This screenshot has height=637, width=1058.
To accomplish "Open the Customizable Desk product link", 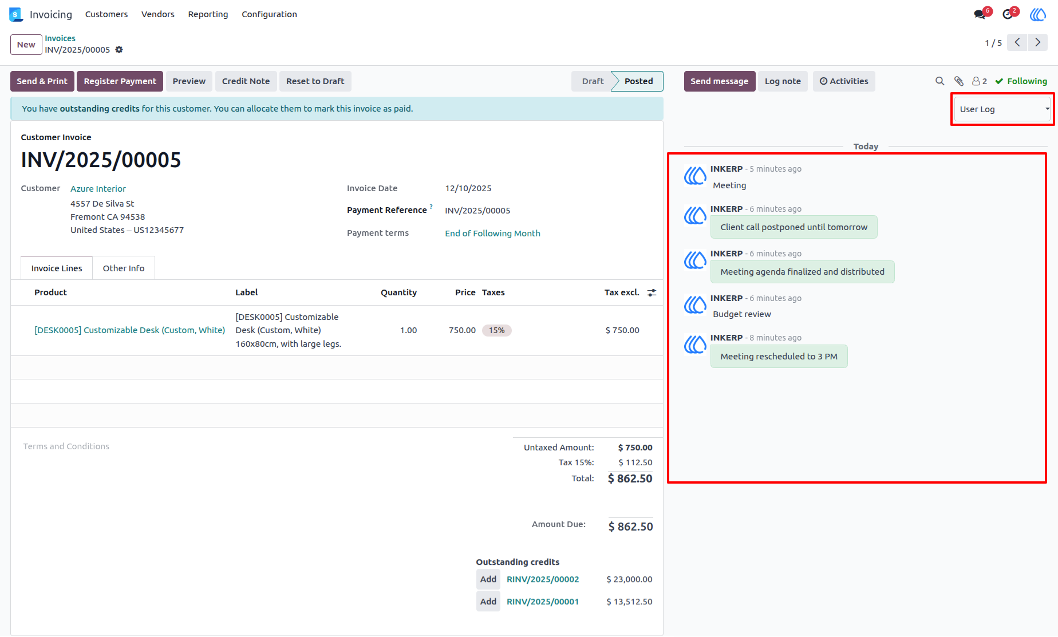I will [x=130, y=330].
